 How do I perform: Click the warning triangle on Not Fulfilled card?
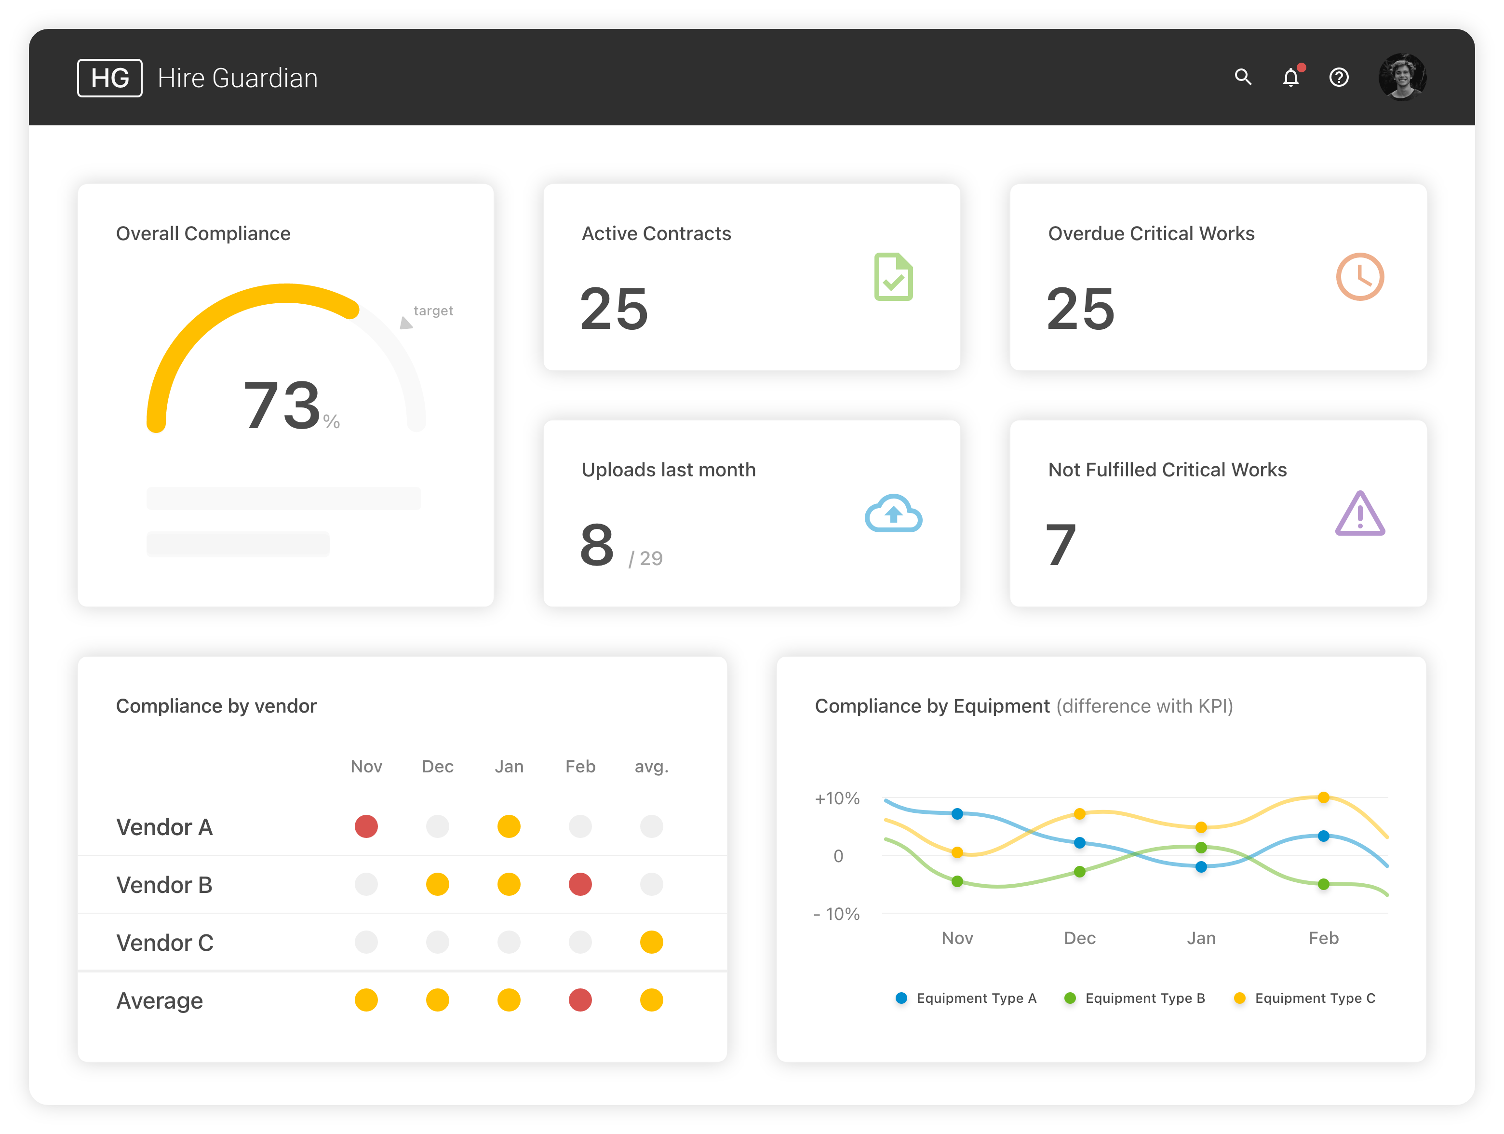1359,514
